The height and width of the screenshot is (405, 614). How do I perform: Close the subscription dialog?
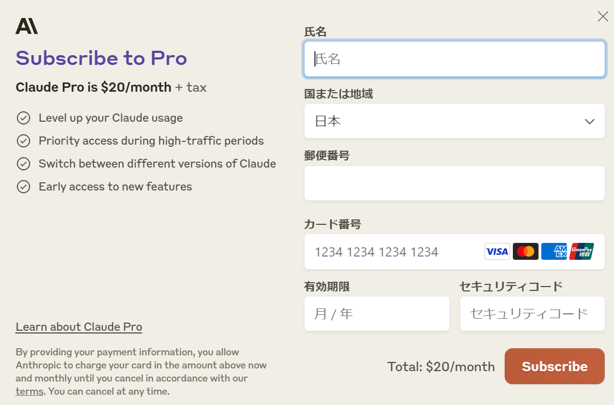click(x=603, y=16)
